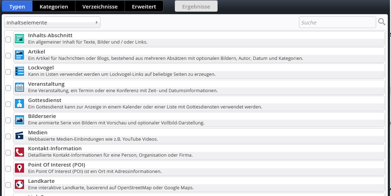Switch to the Kategorien tab
This screenshot has width=391, height=196.
(x=54, y=6)
